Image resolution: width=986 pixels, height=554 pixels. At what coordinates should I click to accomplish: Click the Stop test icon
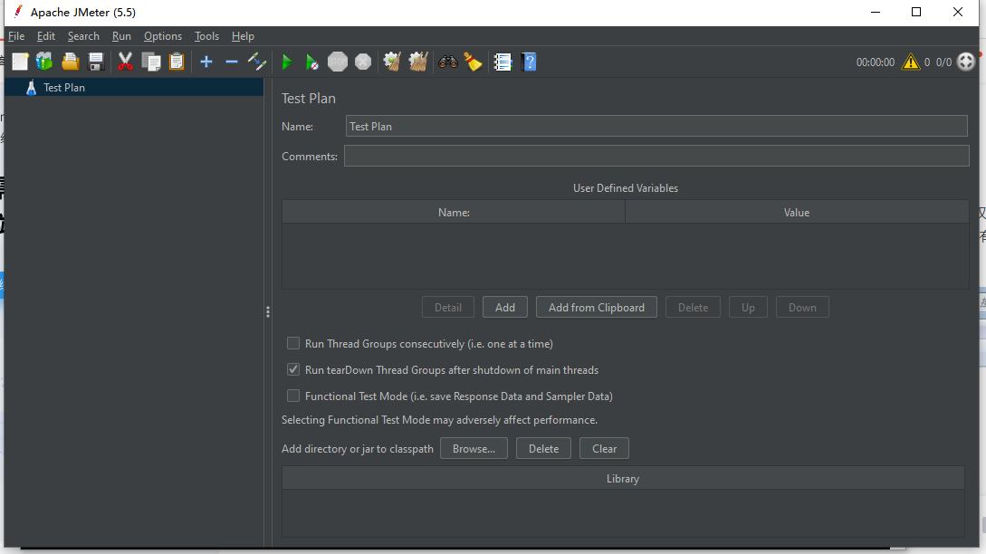point(338,62)
